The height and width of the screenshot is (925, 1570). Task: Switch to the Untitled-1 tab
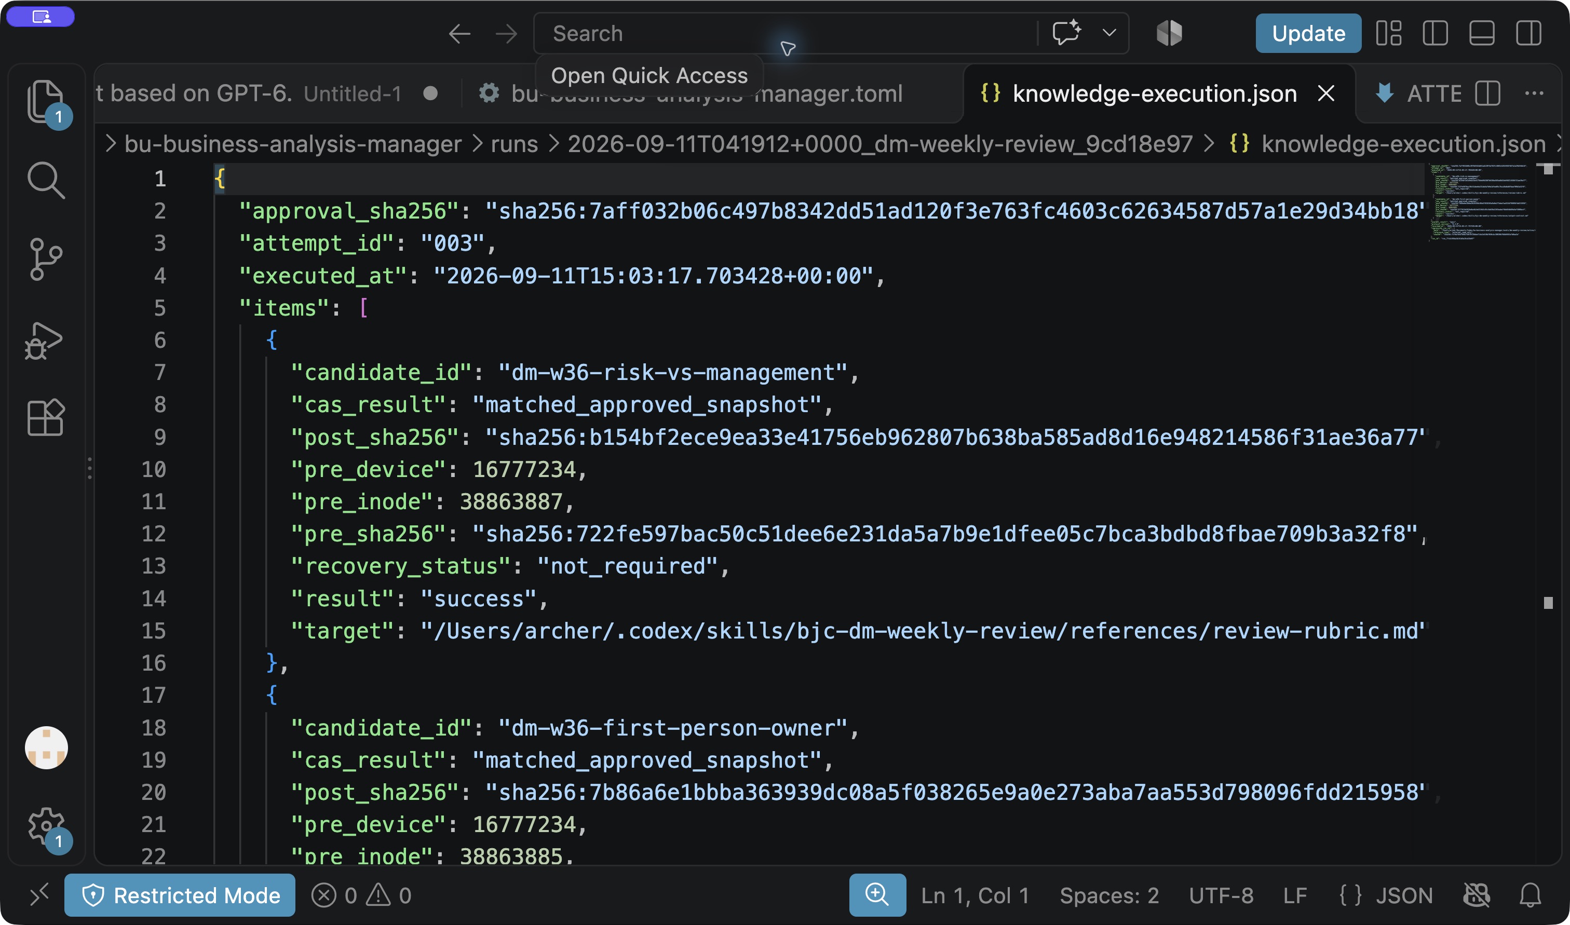point(268,93)
